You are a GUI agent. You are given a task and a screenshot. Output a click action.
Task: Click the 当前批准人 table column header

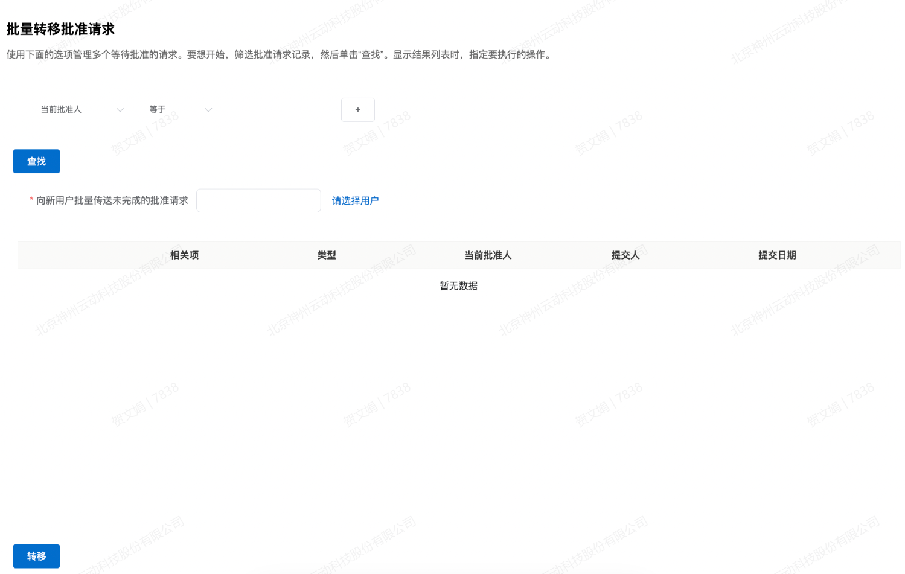488,255
